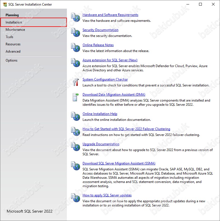
Task: Maximize the Installation Center window
Action: click(200, 4)
